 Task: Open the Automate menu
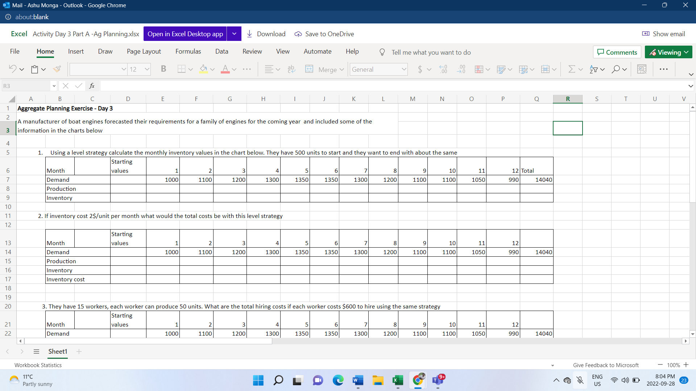317,51
